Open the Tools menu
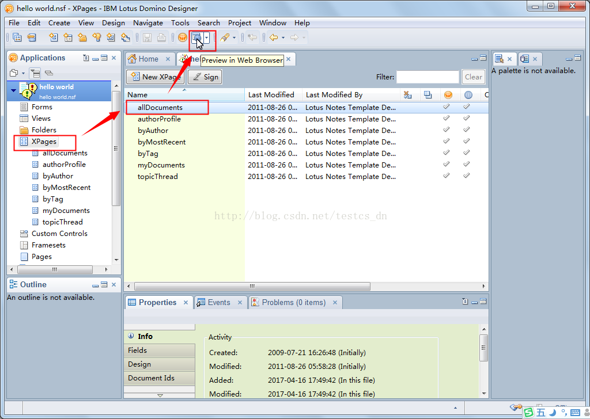 (x=180, y=23)
